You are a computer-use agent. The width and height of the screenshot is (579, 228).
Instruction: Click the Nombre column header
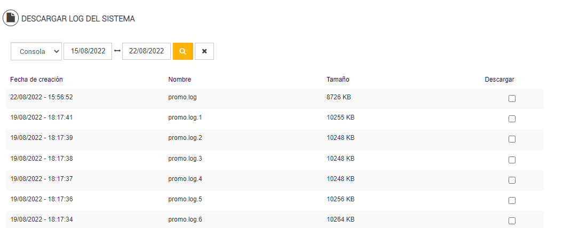[x=179, y=80]
